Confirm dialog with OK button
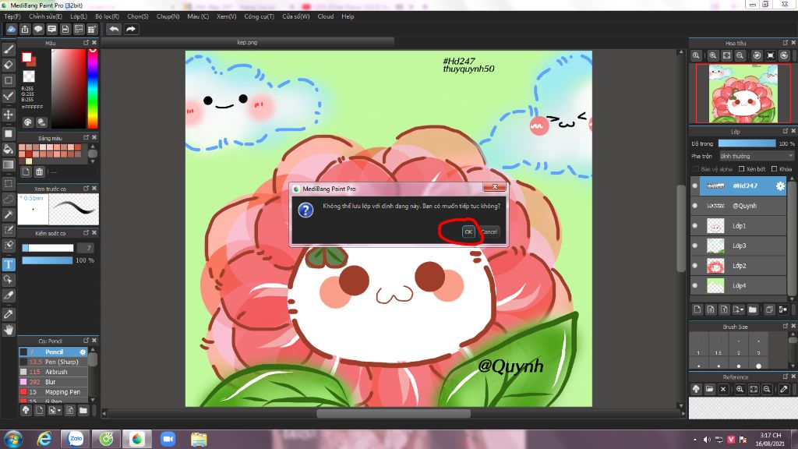The width and height of the screenshot is (798, 449). (468, 232)
